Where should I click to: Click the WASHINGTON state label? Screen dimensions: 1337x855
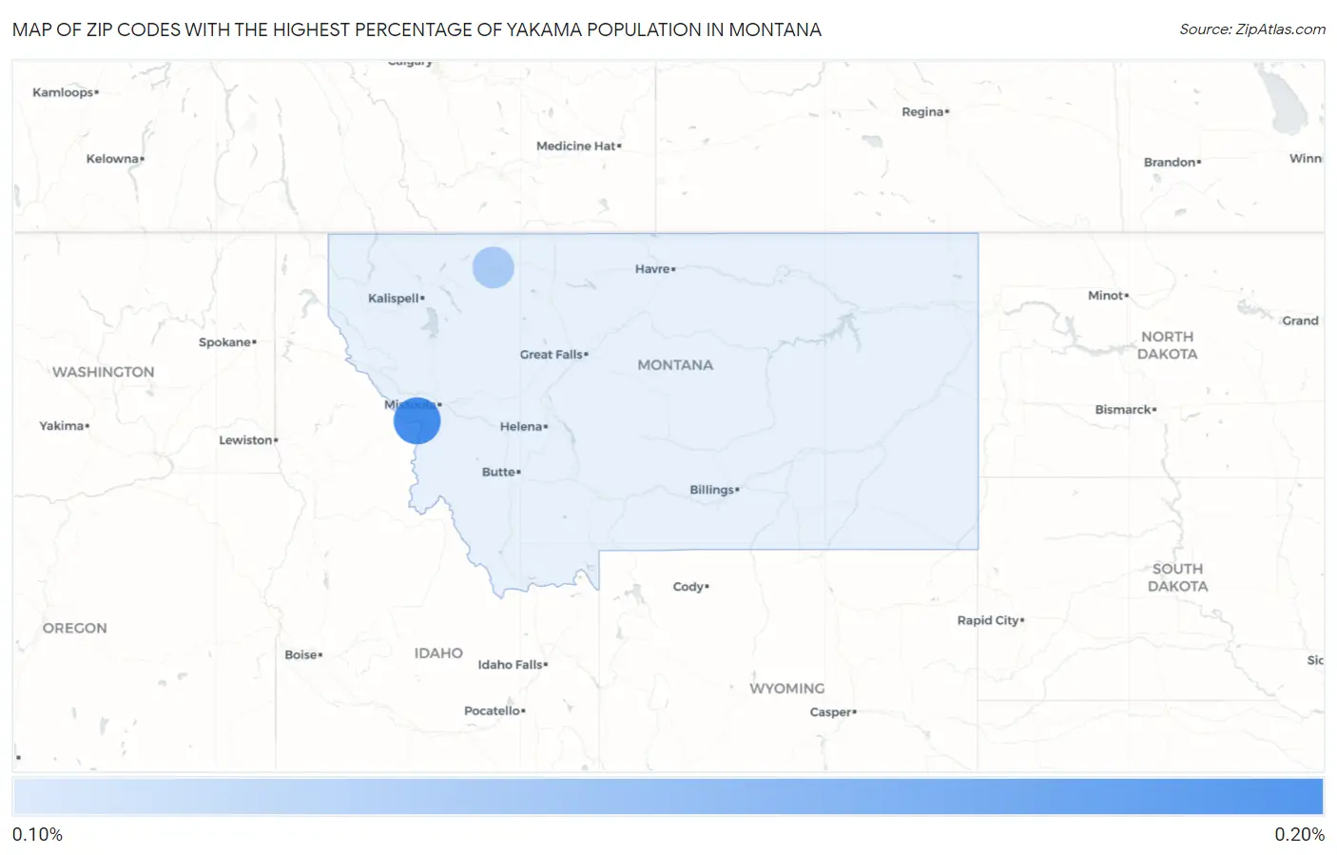click(x=103, y=372)
